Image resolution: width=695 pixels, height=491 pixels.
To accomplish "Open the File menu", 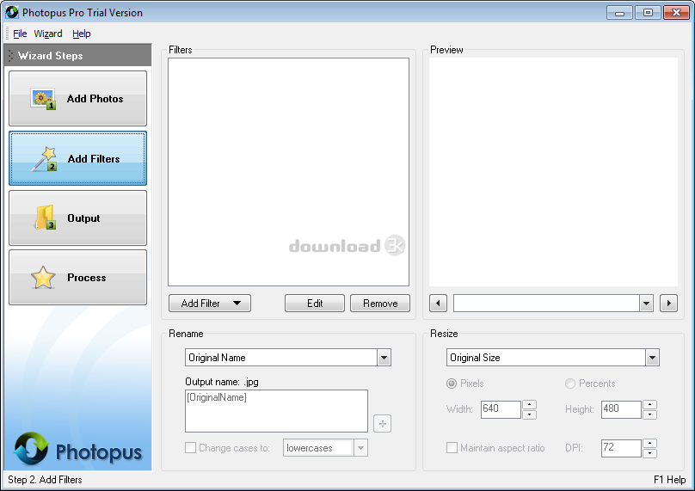I will (x=20, y=34).
